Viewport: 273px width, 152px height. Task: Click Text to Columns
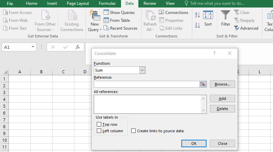tap(269, 21)
